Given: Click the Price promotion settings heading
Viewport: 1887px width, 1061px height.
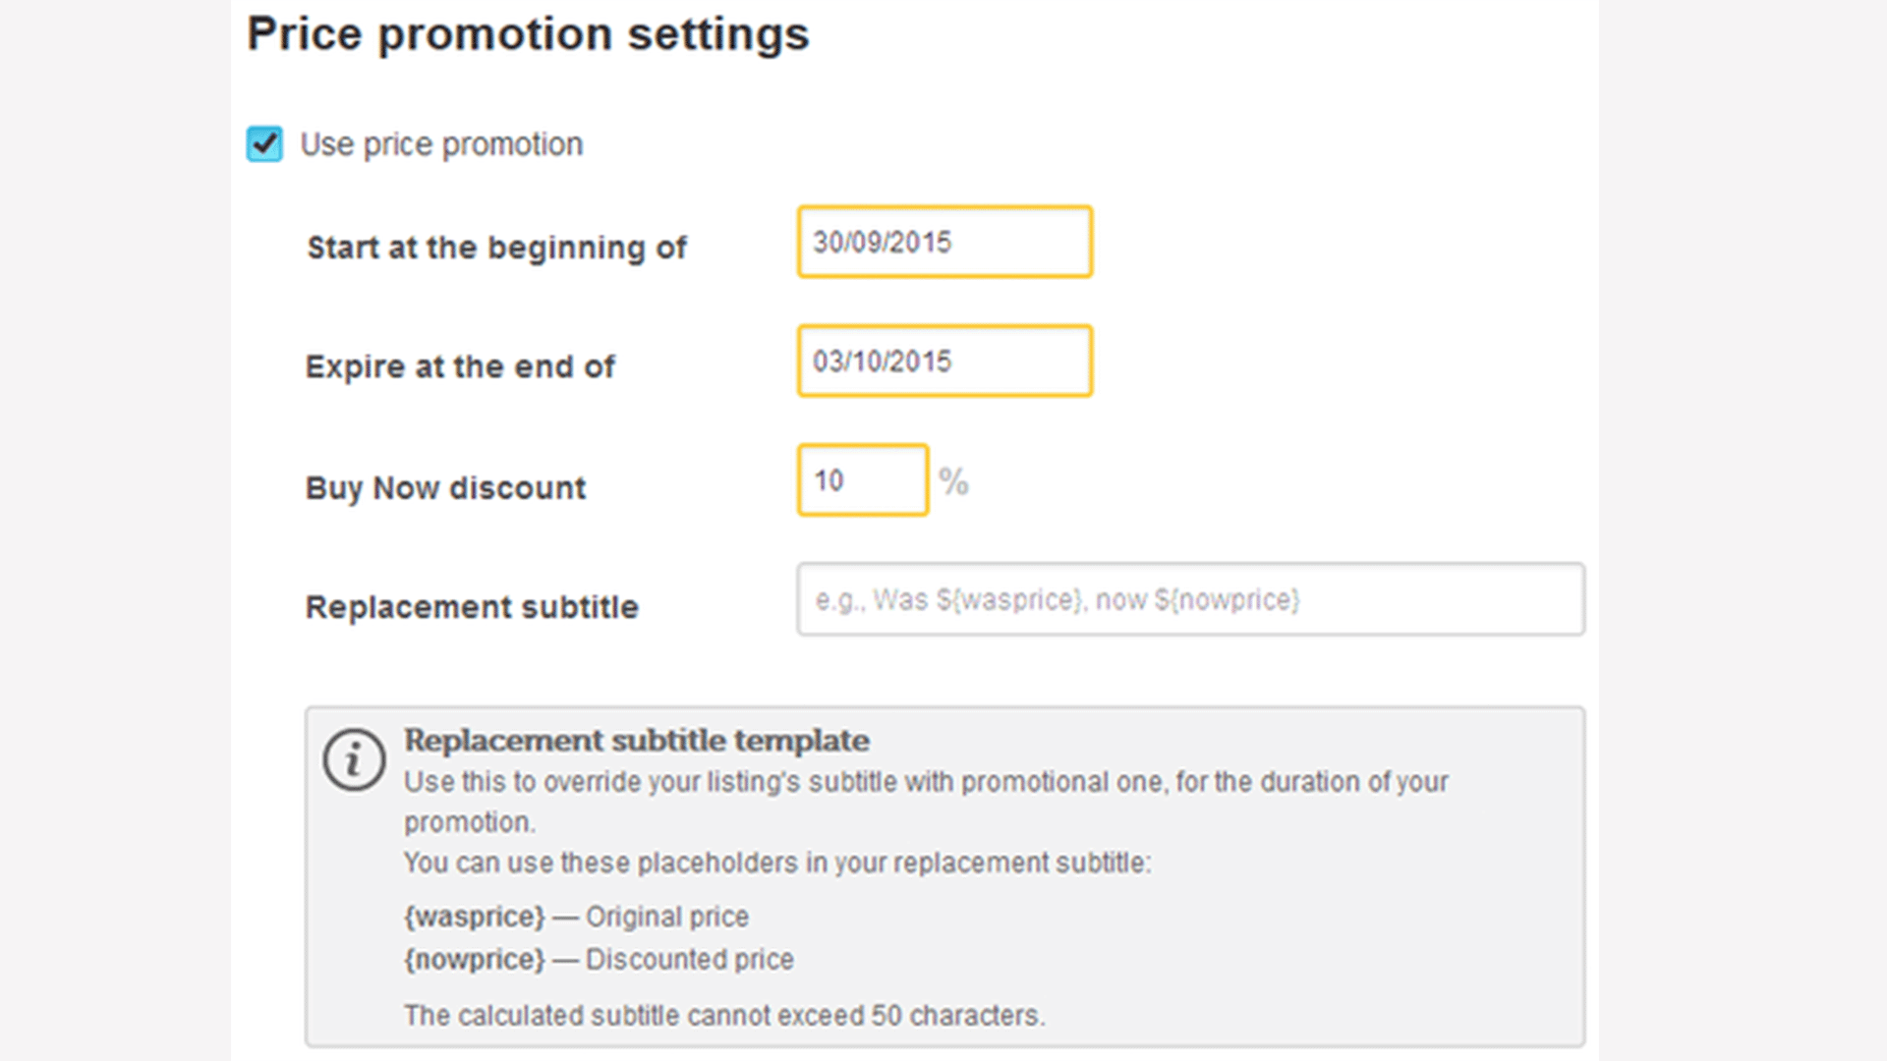Looking at the screenshot, I should point(529,33).
